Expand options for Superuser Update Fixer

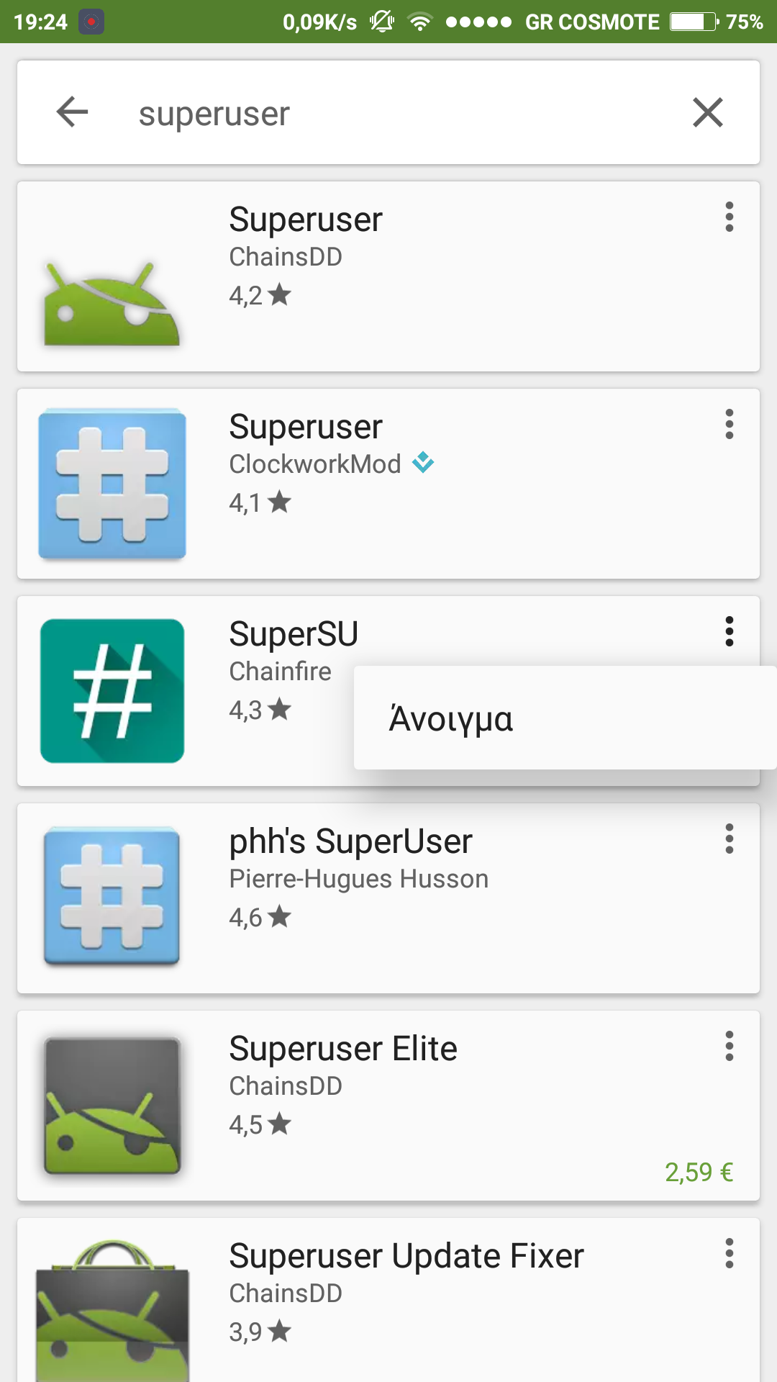coord(730,1253)
